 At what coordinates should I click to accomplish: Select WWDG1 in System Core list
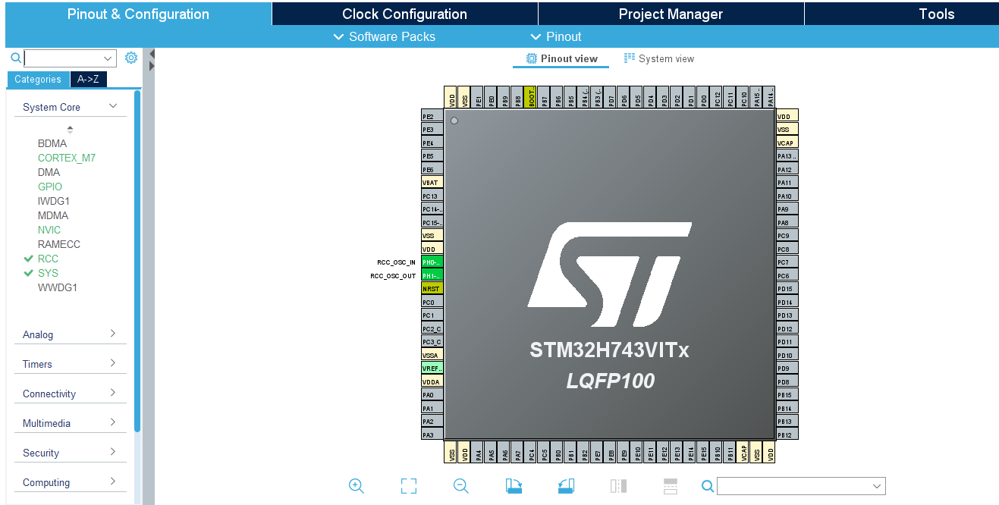coord(58,287)
